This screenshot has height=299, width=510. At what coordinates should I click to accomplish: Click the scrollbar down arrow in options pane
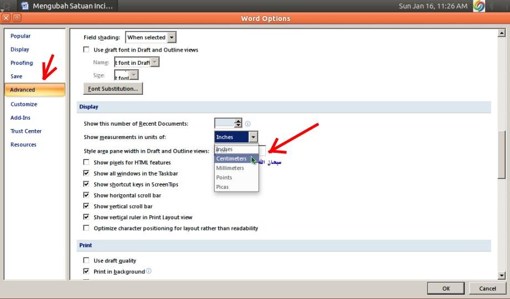[x=502, y=276]
